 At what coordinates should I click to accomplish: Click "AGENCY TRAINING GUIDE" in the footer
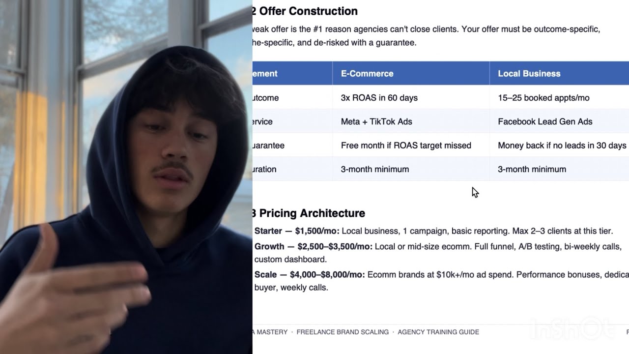pos(438,332)
